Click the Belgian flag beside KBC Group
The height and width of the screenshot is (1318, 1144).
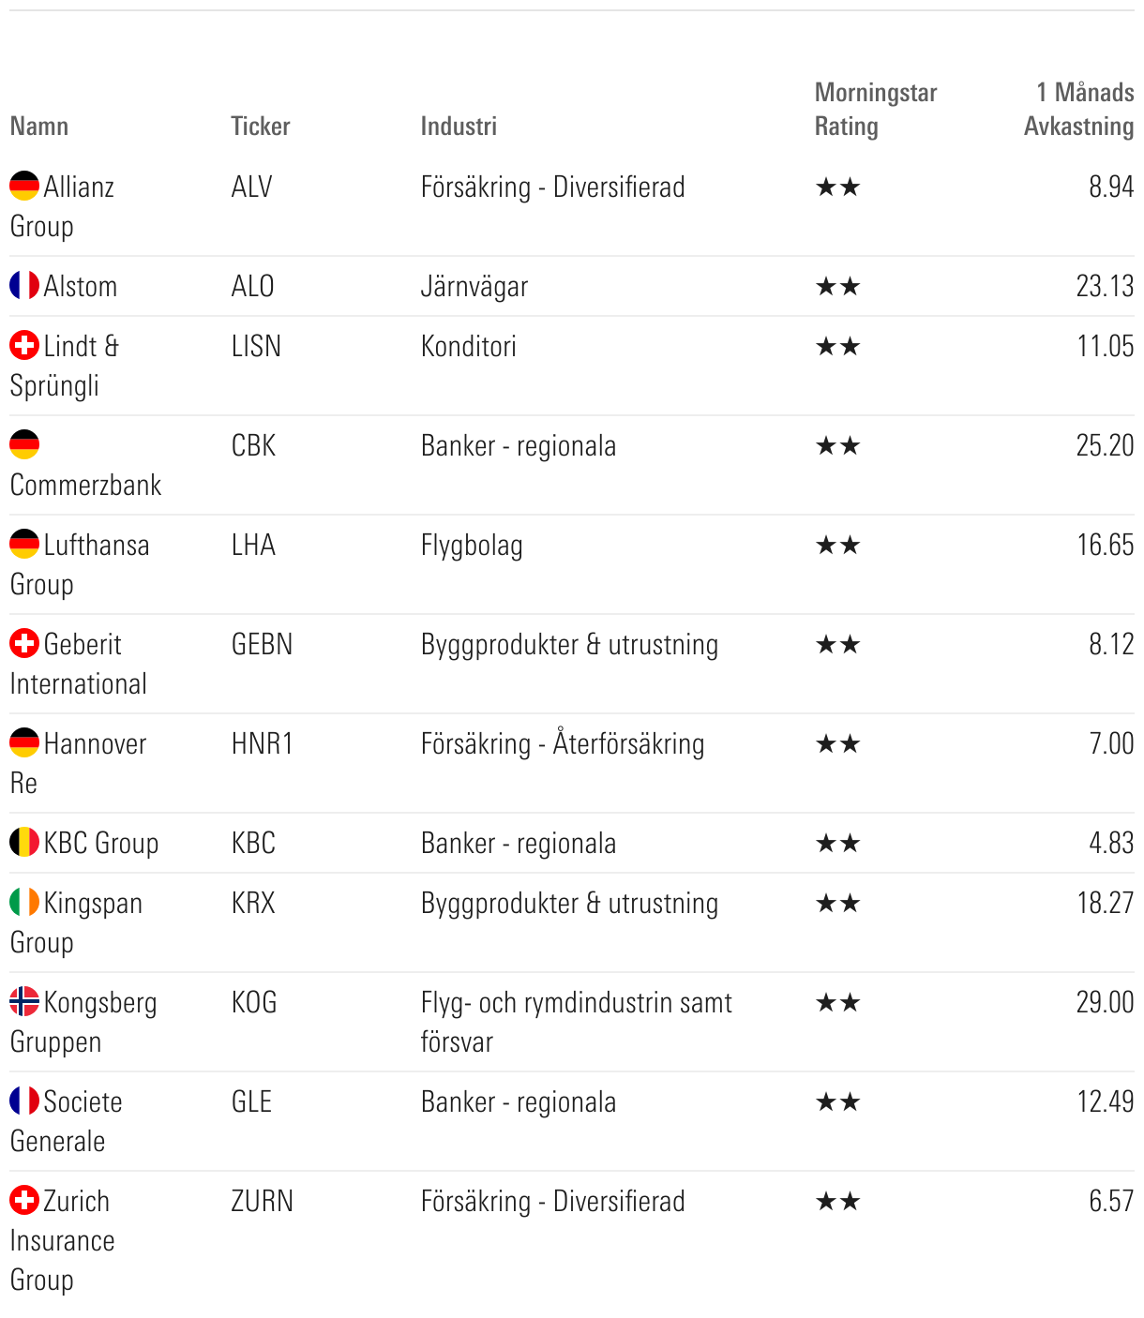tap(24, 842)
